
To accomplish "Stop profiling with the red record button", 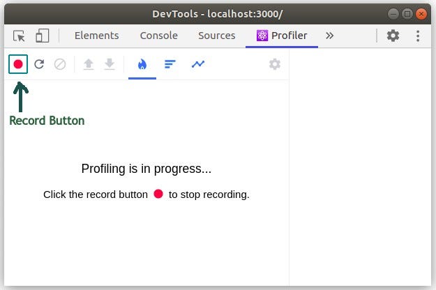I will coord(18,64).
